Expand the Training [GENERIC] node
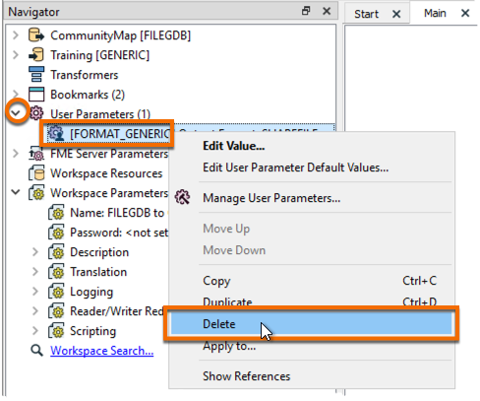480x401 pixels. coord(16,55)
